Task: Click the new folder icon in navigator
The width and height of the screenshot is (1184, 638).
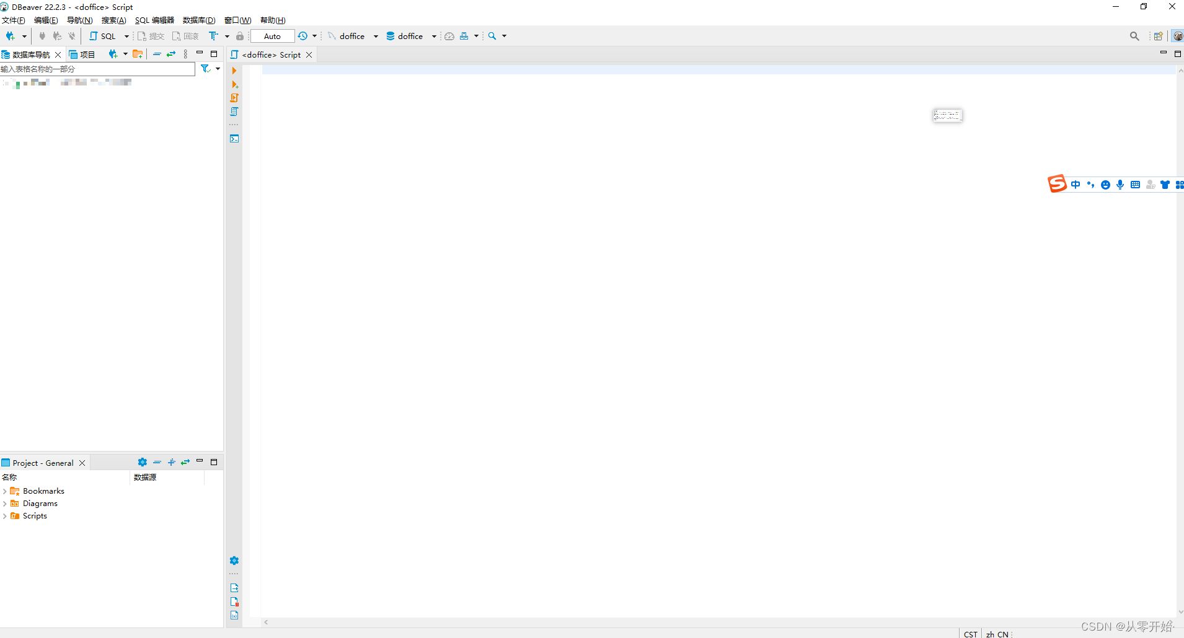Action: click(x=138, y=54)
